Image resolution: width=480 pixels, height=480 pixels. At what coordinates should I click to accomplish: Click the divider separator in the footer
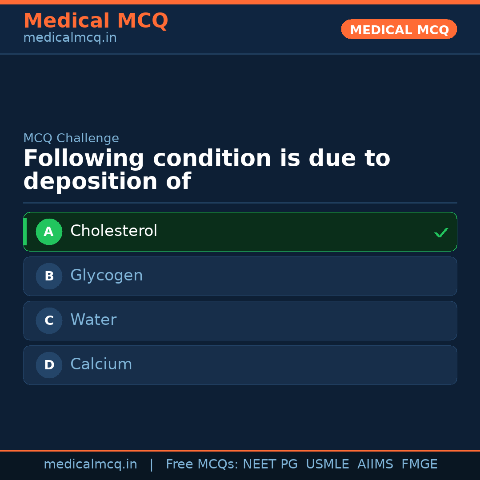(151, 464)
